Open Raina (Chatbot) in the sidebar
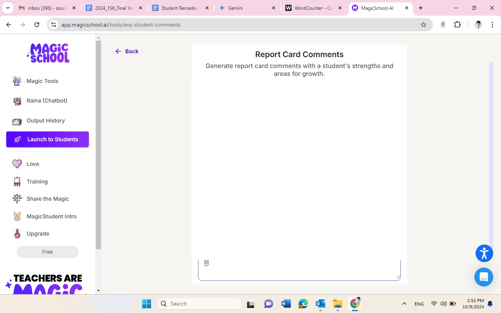 tap(47, 101)
